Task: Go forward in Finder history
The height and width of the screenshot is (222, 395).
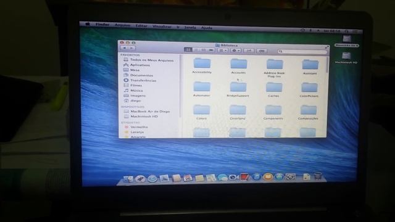Action: [x=131, y=48]
